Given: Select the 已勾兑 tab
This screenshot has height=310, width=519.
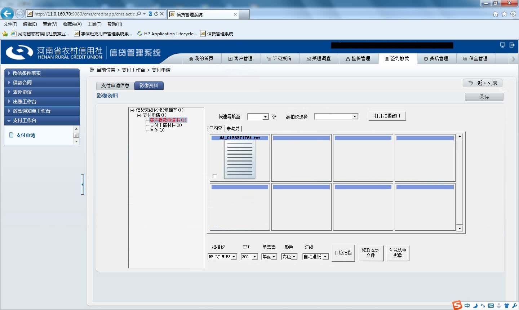Looking at the screenshot, I should (216, 128).
